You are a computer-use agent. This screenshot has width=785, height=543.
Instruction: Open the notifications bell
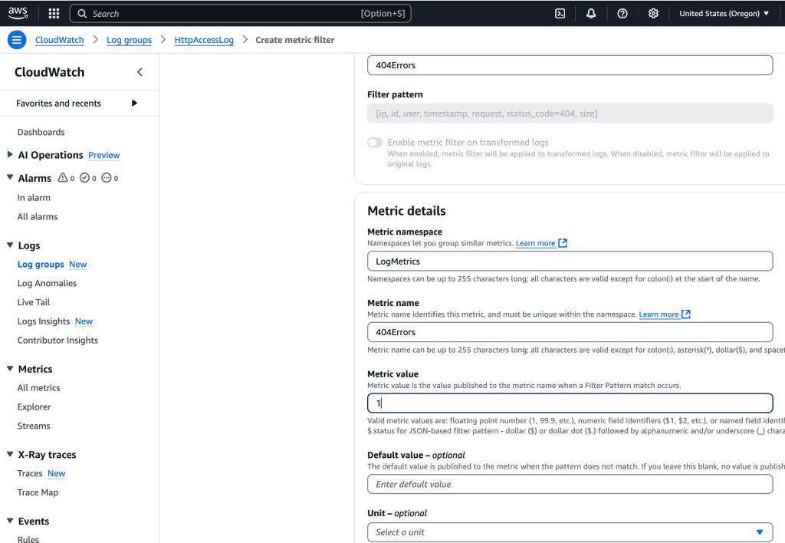coord(591,13)
